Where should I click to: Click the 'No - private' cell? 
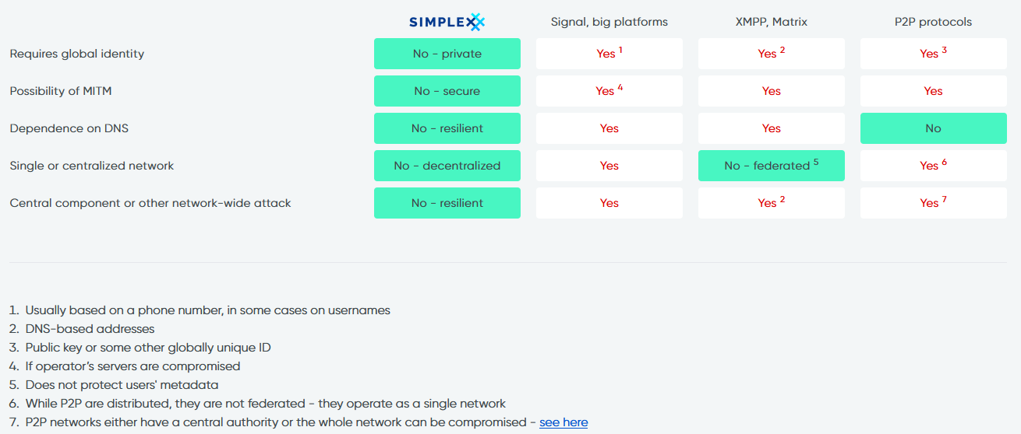pos(447,54)
